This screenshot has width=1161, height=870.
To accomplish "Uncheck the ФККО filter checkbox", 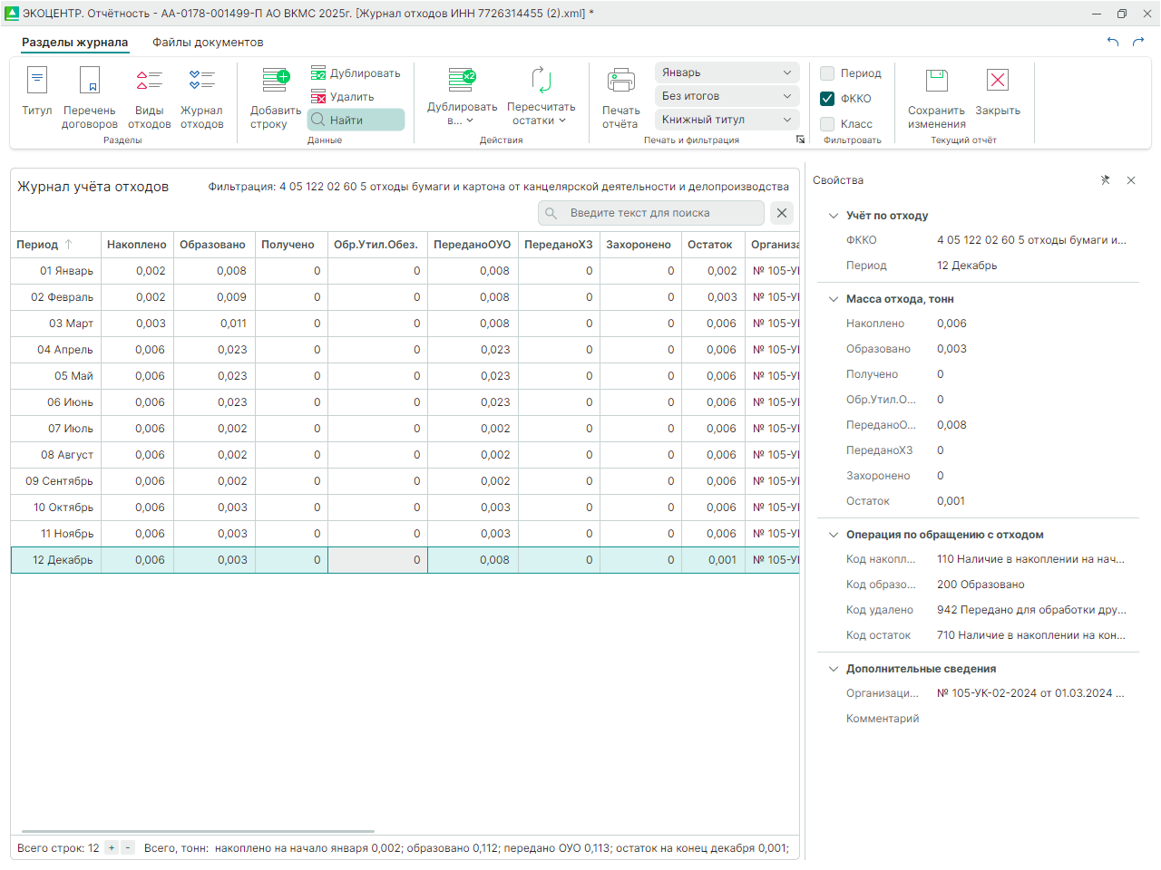I will (x=827, y=99).
